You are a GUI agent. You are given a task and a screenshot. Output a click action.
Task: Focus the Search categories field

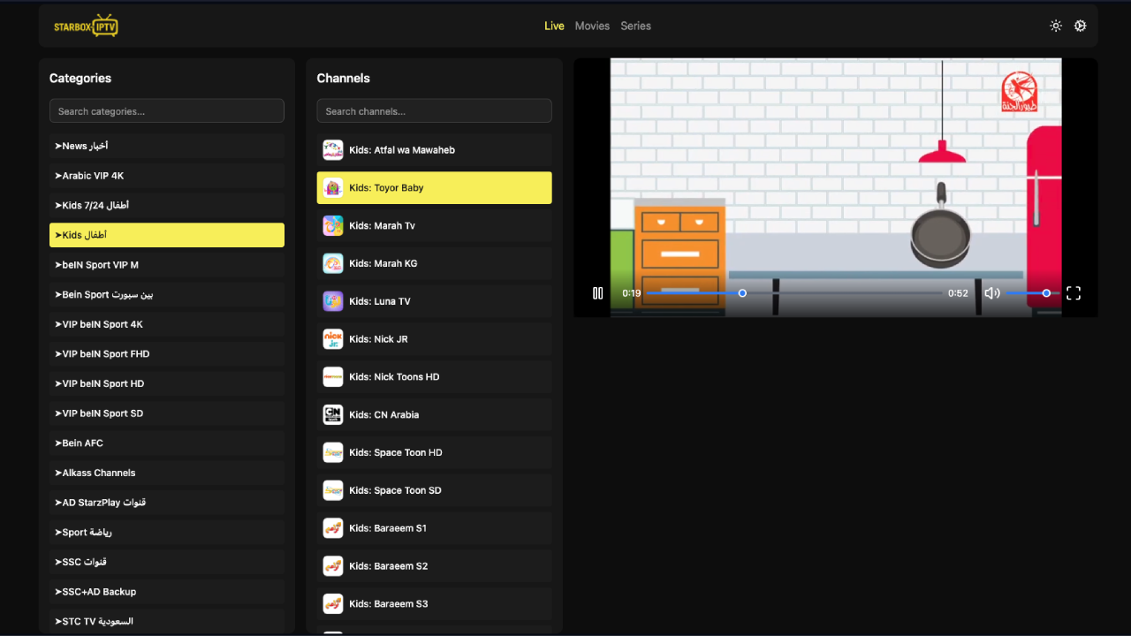[x=167, y=111]
